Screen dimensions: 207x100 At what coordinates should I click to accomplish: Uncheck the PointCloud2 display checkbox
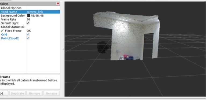tap(28, 38)
